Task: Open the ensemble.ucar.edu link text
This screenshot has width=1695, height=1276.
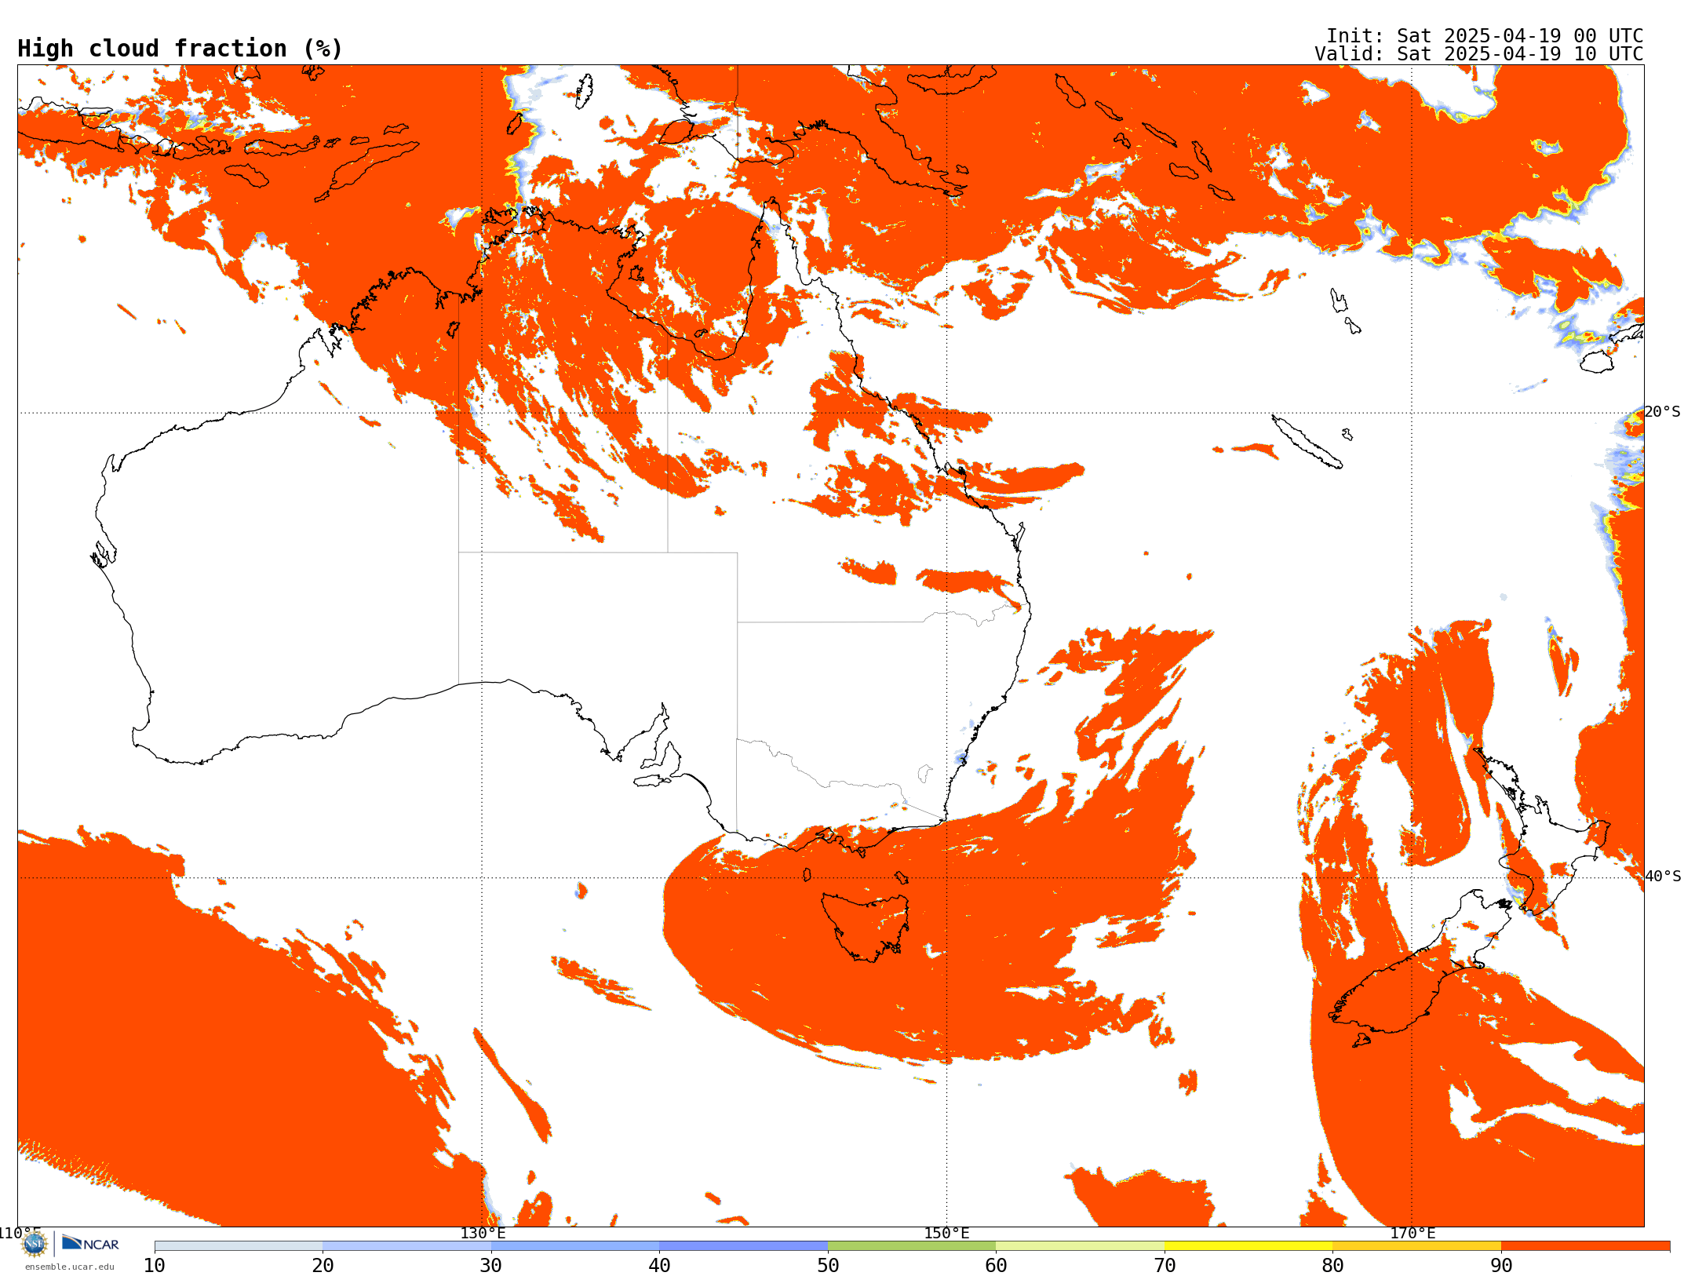Action: pyautogui.click(x=69, y=1267)
